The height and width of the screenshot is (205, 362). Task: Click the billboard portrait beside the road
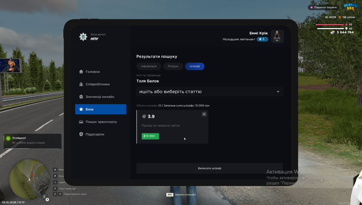tap(10, 65)
